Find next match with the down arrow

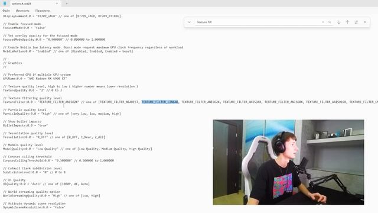pos(338,22)
